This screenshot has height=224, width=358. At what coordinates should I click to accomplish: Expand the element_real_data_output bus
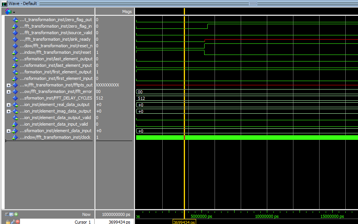(8, 105)
